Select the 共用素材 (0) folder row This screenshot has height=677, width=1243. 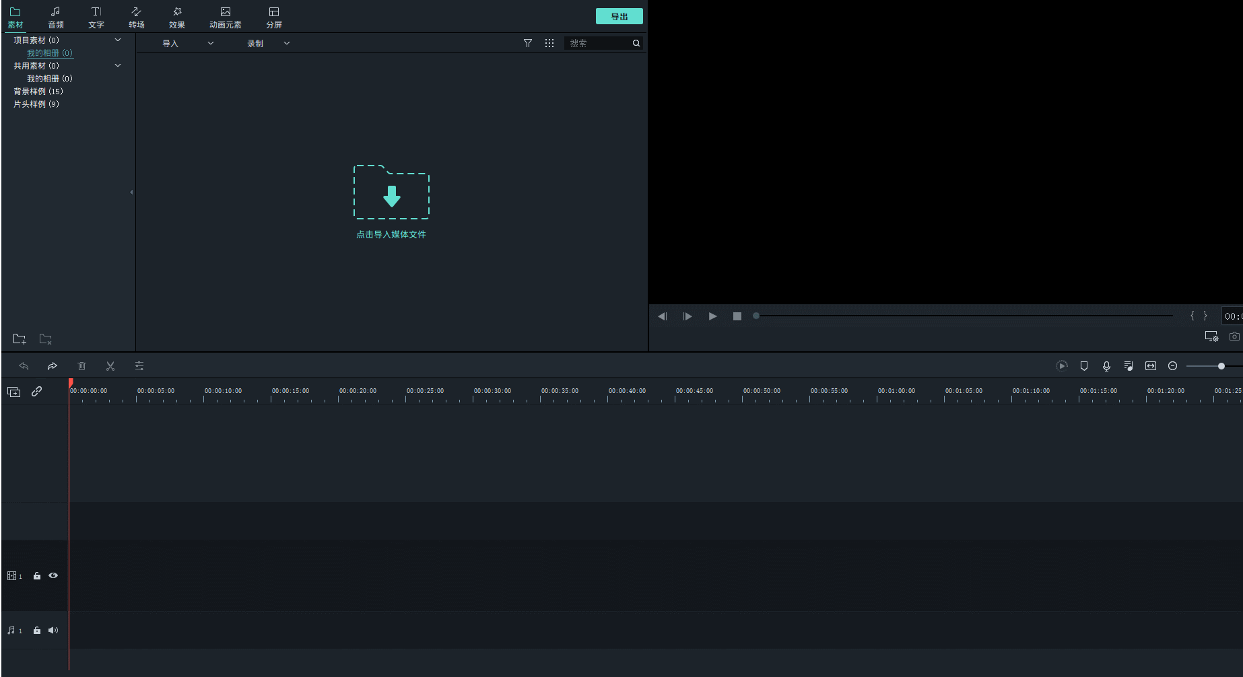click(x=36, y=66)
